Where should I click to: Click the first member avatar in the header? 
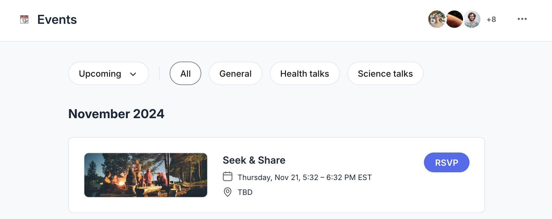tap(437, 19)
